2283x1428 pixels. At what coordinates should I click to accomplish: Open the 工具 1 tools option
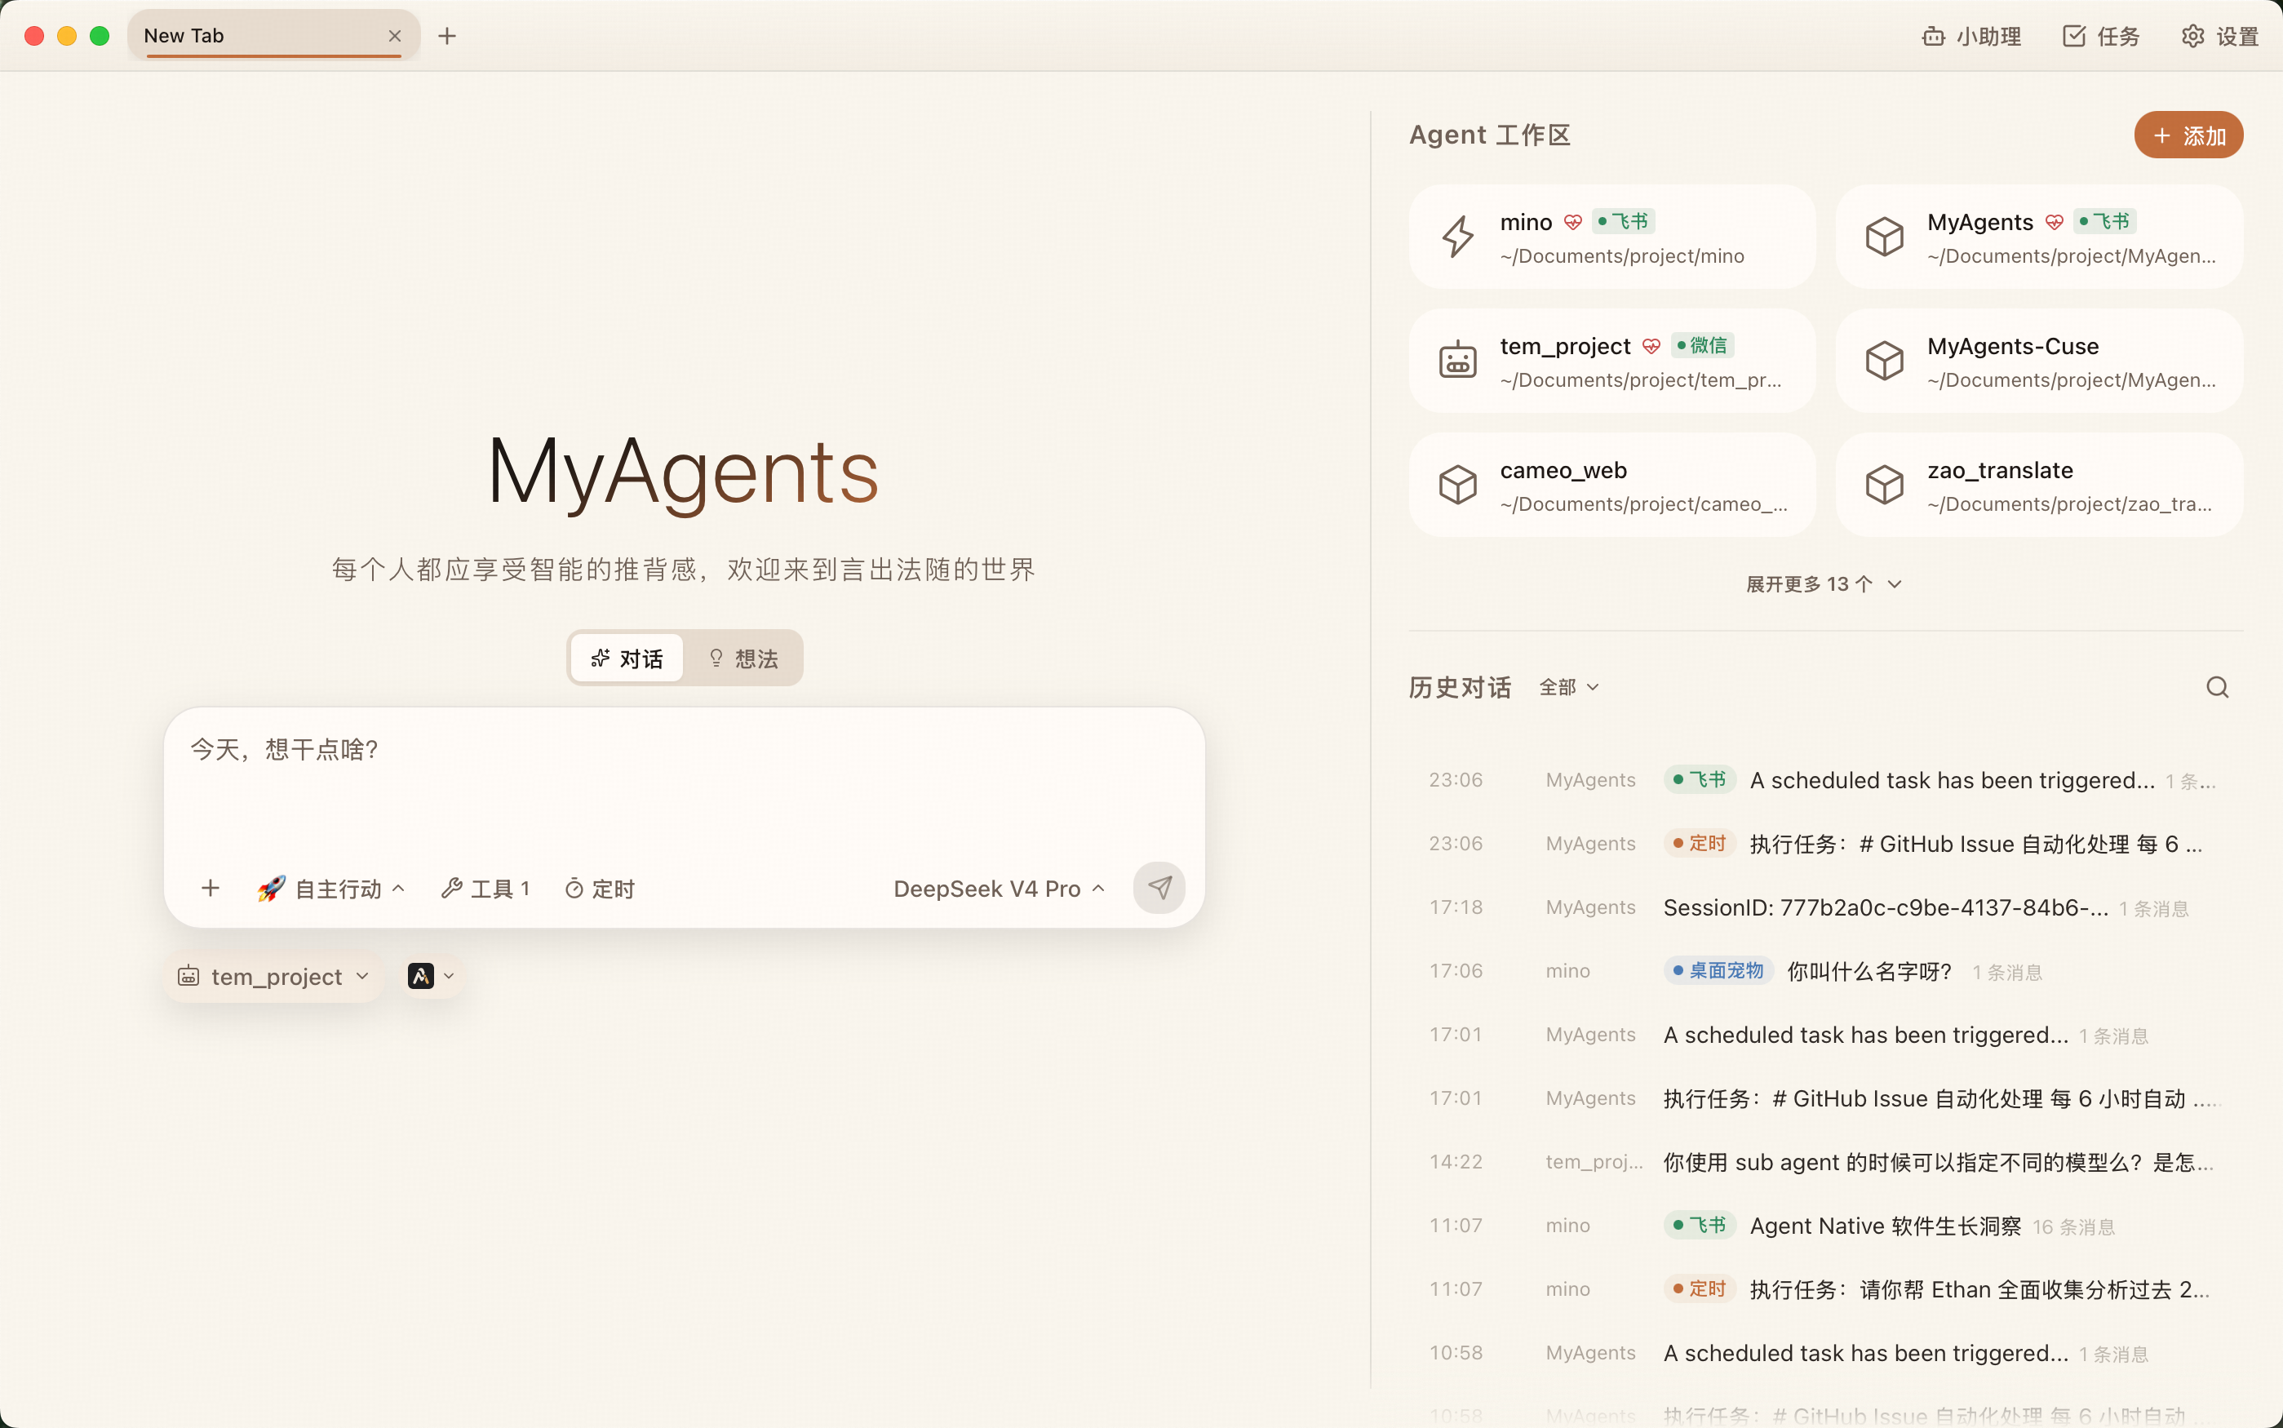pyautogui.click(x=485, y=889)
